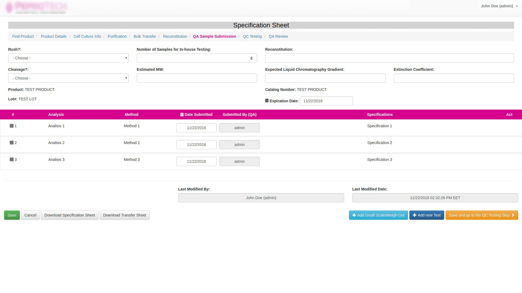Open Find Product link
This screenshot has height=293, width=522.
point(23,36)
